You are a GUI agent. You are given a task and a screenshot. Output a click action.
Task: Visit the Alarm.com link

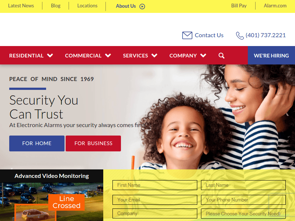click(x=275, y=6)
